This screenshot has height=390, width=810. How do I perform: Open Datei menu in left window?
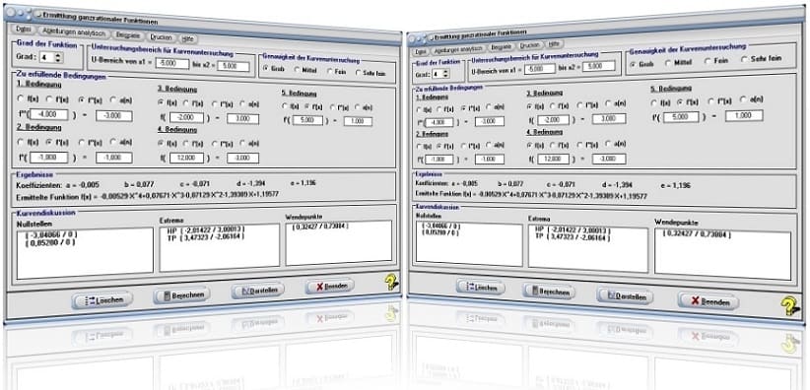(x=24, y=29)
